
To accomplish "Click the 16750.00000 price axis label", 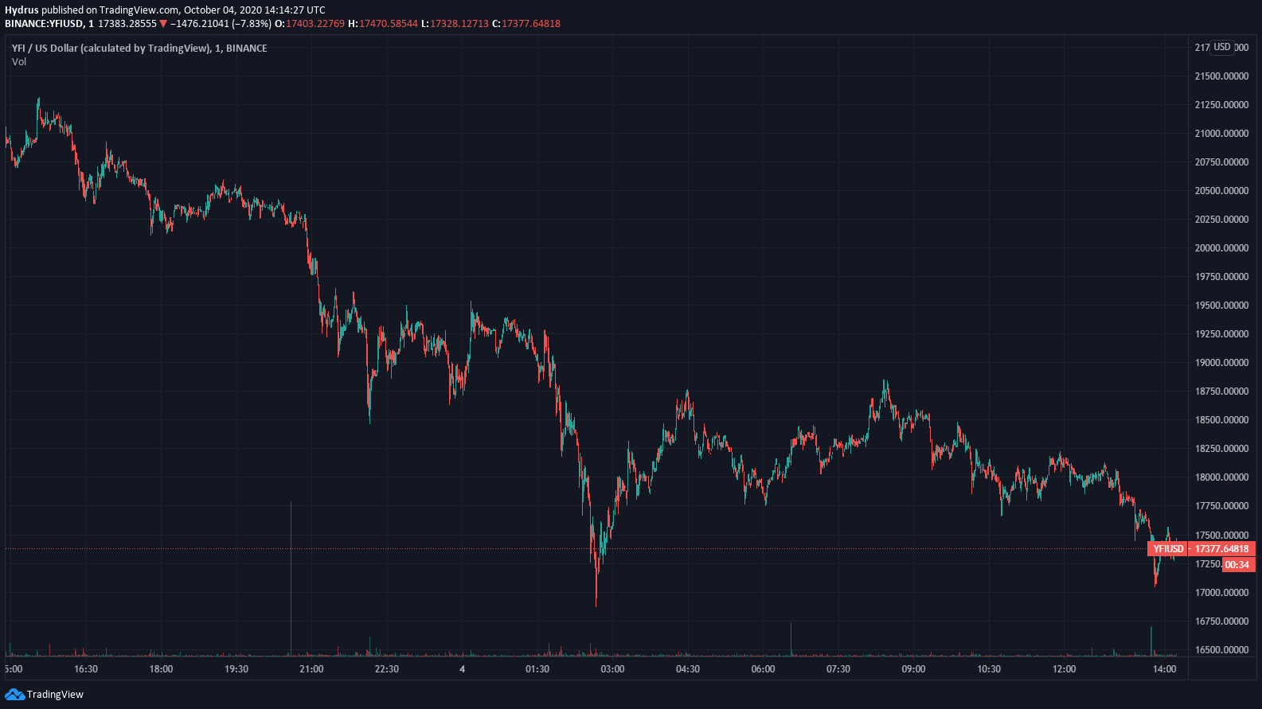I will pos(1221,621).
